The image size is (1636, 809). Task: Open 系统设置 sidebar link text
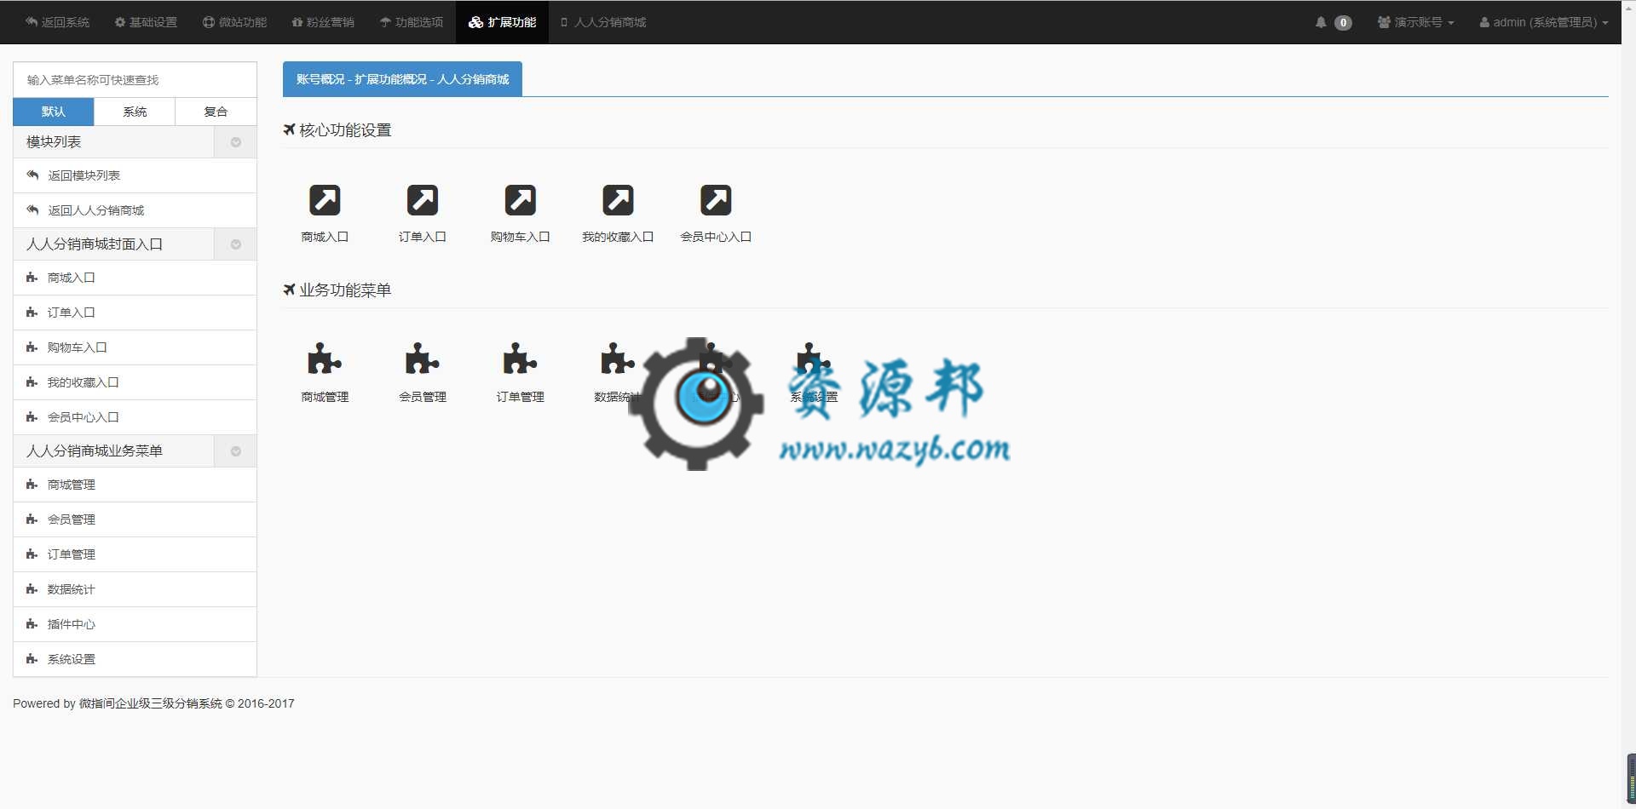(72, 659)
